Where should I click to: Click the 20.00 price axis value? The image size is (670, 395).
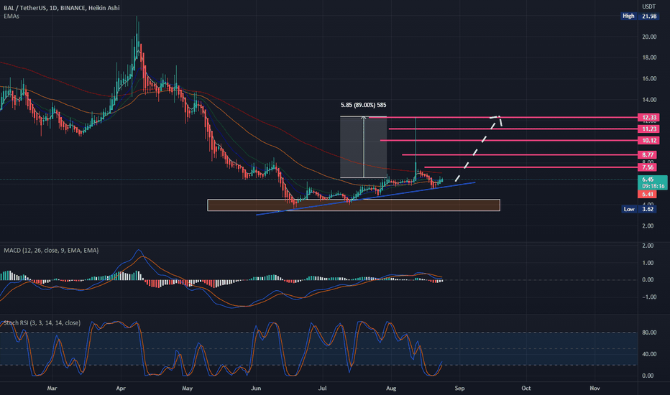pyautogui.click(x=649, y=37)
